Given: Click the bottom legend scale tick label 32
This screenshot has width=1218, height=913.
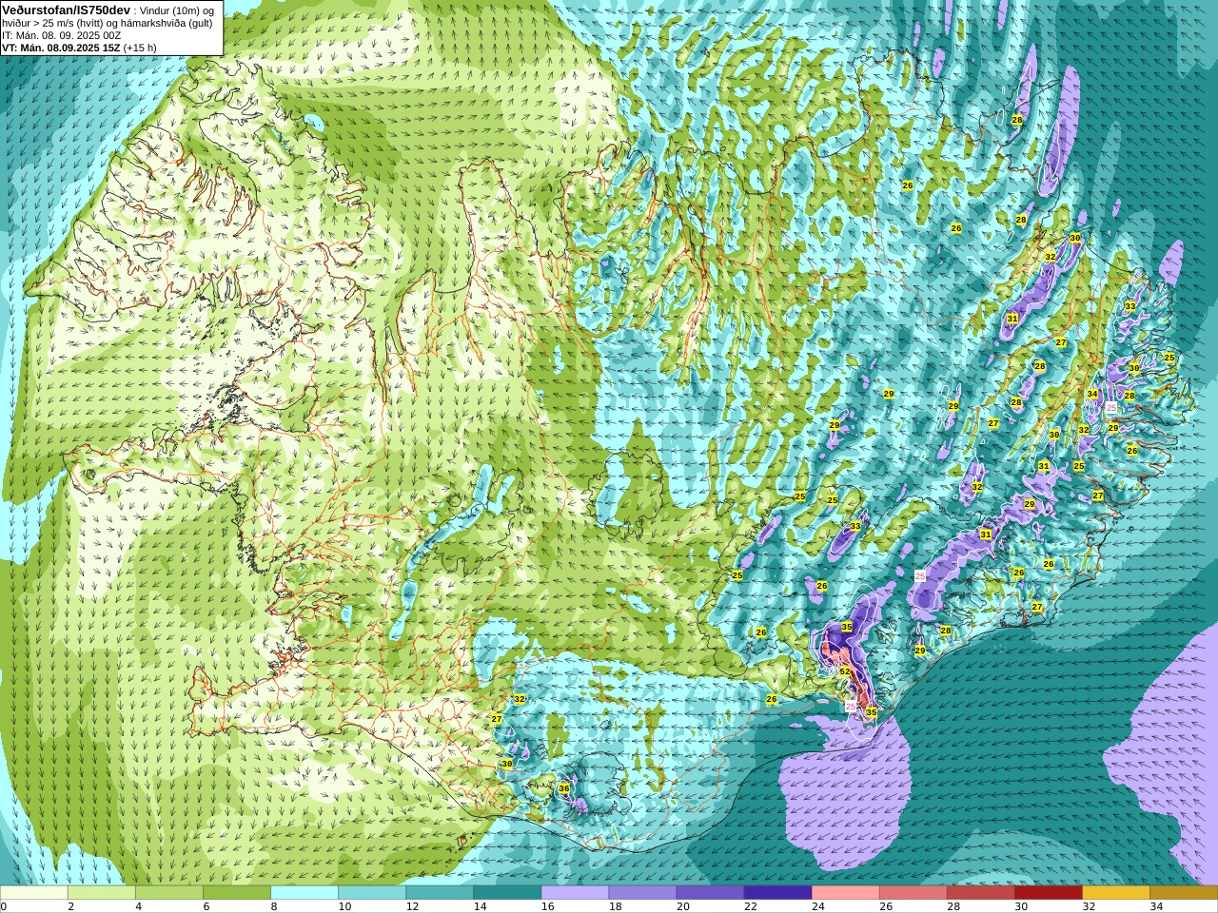Looking at the screenshot, I should 1088,906.
